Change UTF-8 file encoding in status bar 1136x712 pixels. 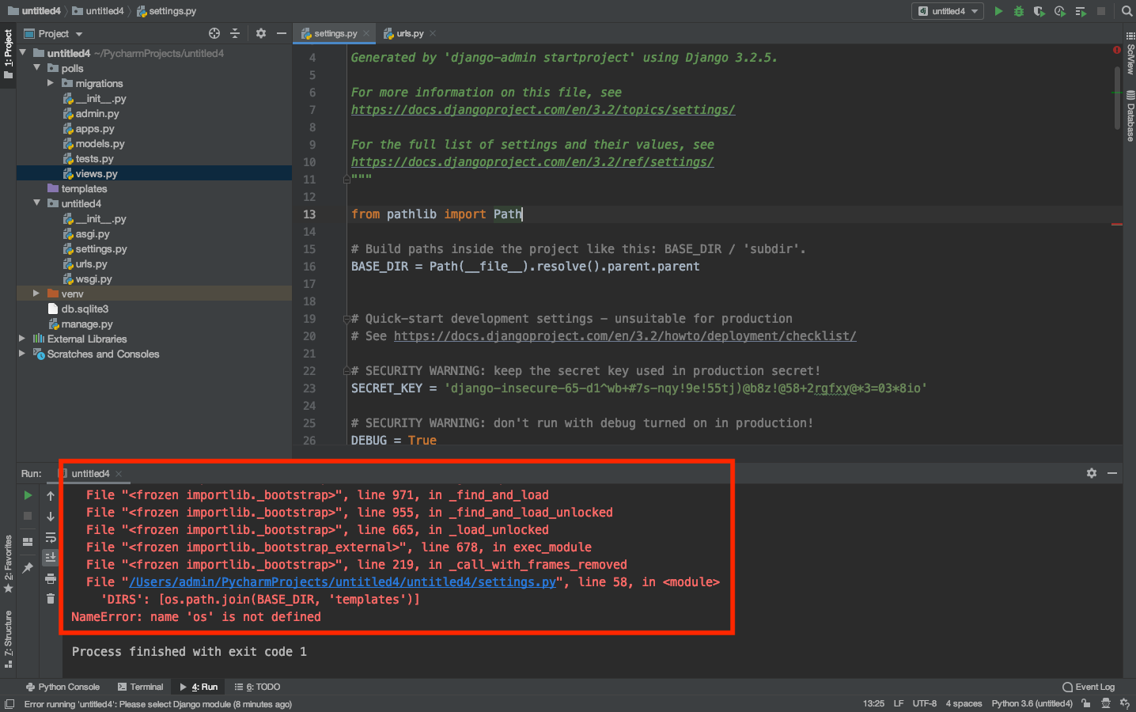click(x=924, y=703)
